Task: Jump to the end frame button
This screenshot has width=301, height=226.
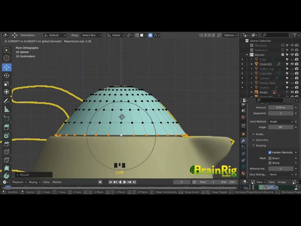Action: [x=134, y=182]
